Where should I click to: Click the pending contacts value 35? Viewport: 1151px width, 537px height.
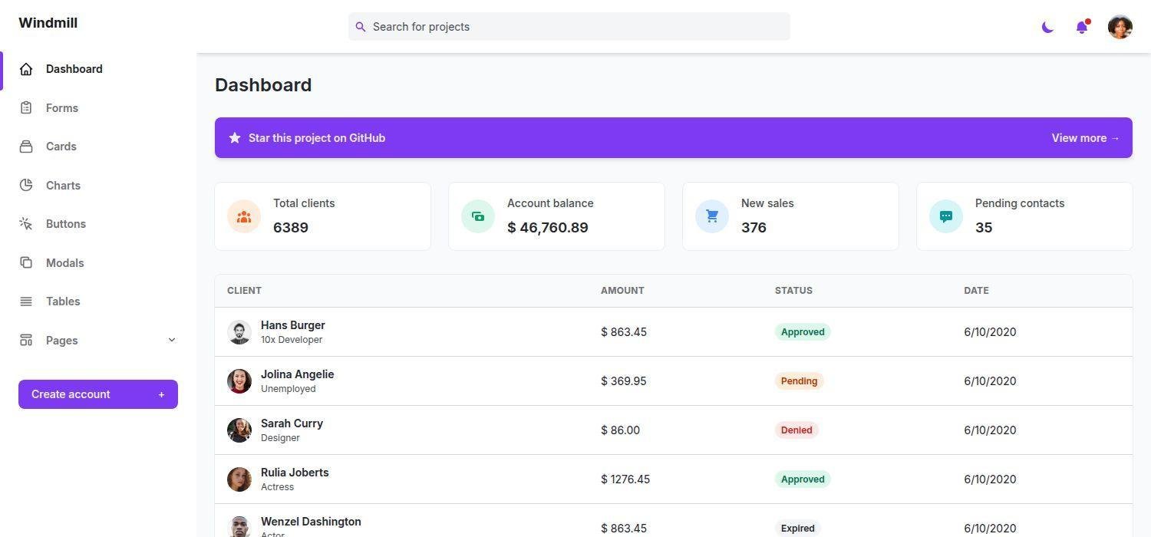[984, 228]
